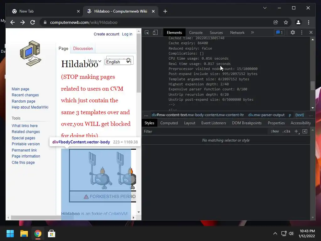
Task: Open the Computed styles tab
Action: (169, 123)
